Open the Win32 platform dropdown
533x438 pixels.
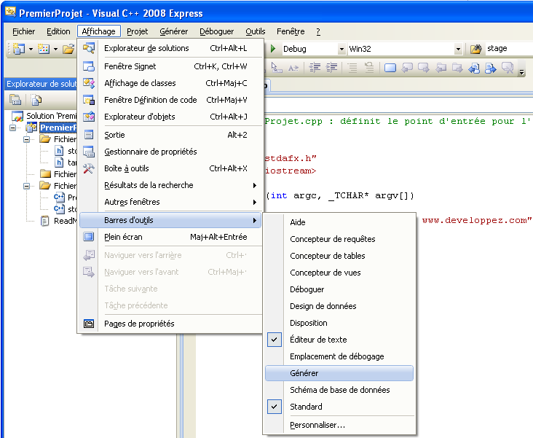click(458, 49)
